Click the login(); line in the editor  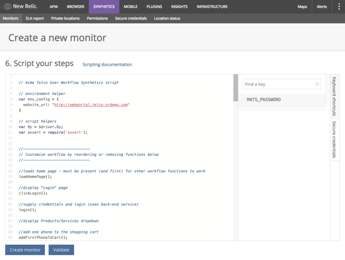(x=28, y=210)
